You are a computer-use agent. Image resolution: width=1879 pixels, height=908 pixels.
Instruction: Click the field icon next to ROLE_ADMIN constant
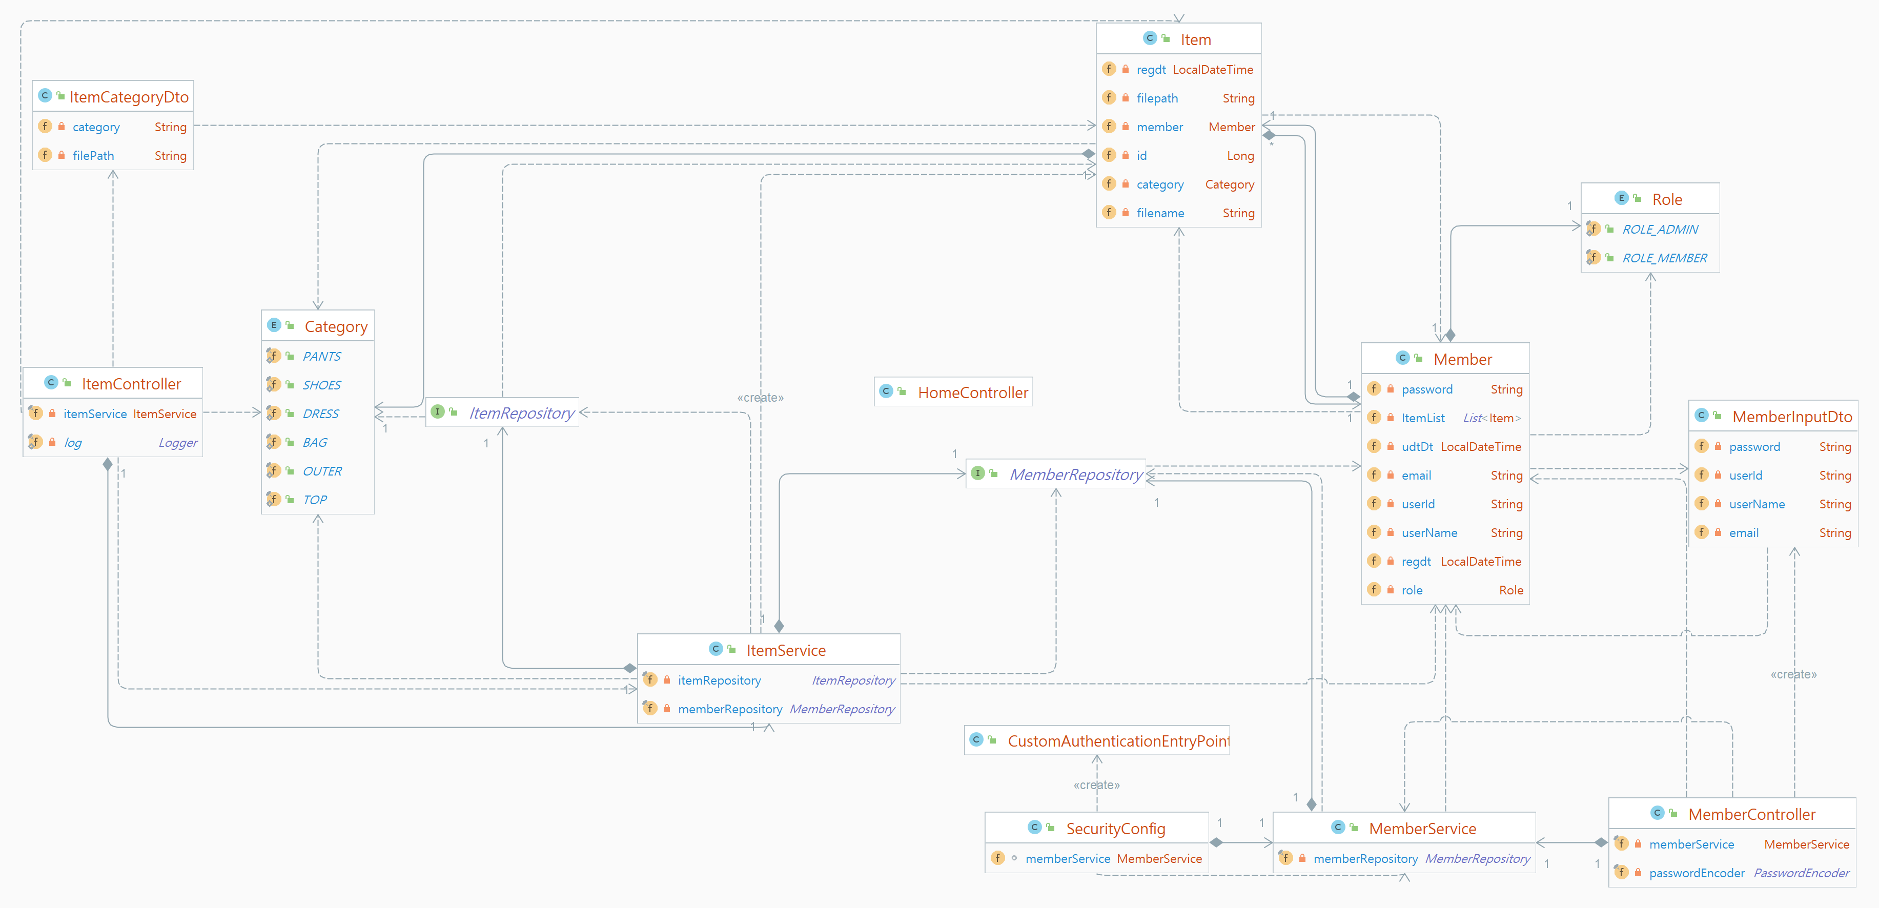[x=1594, y=228]
